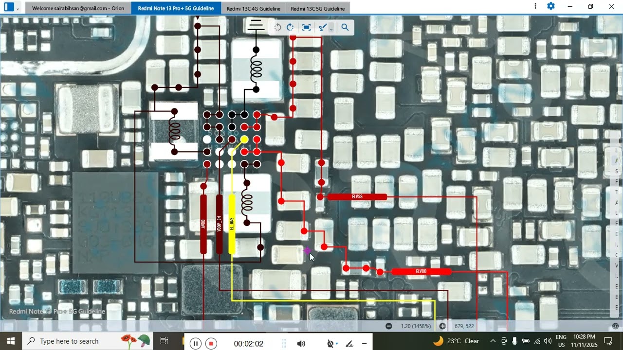This screenshot has height=350, width=623.
Task: Rotate the board view counterclockwise
Action: click(277, 27)
